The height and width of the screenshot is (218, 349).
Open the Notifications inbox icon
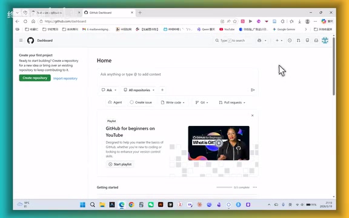[316, 41]
